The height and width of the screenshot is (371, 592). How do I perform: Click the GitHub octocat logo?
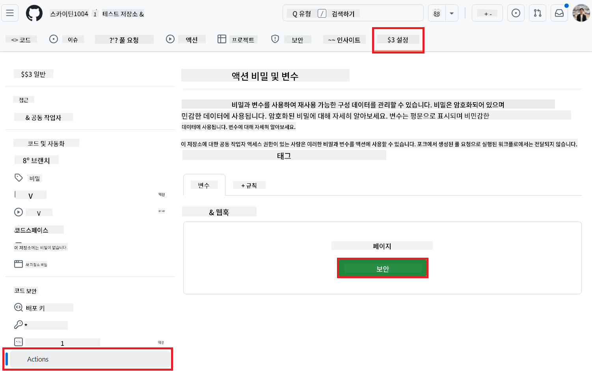[34, 13]
